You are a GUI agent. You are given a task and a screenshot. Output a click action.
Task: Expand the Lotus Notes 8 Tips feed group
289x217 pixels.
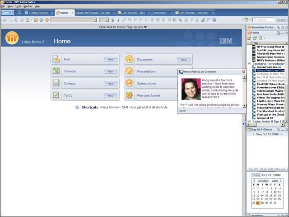pos(249,122)
